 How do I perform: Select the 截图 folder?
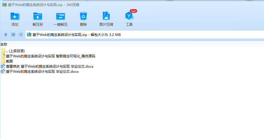7,61
